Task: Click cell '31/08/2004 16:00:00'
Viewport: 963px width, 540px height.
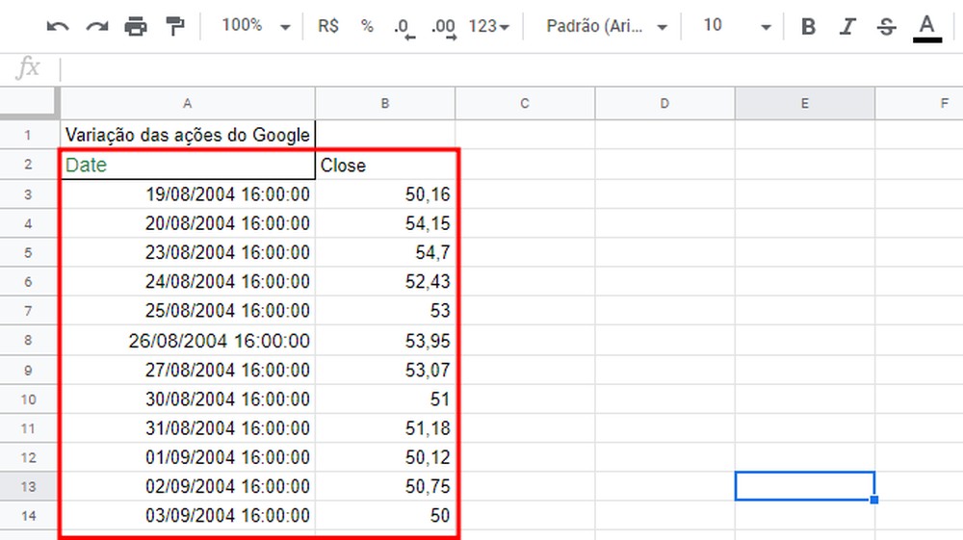Action: click(188, 427)
